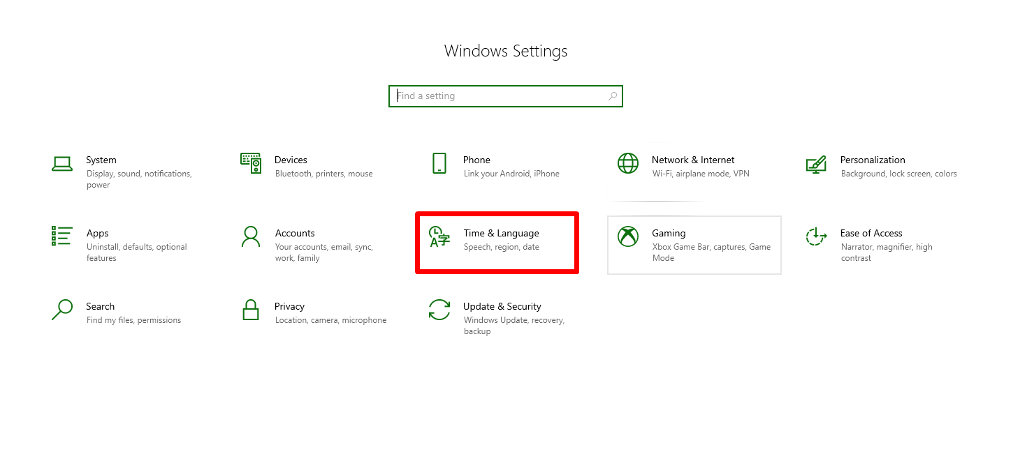Open System settings via its title
The image size is (1027, 468).
click(101, 160)
